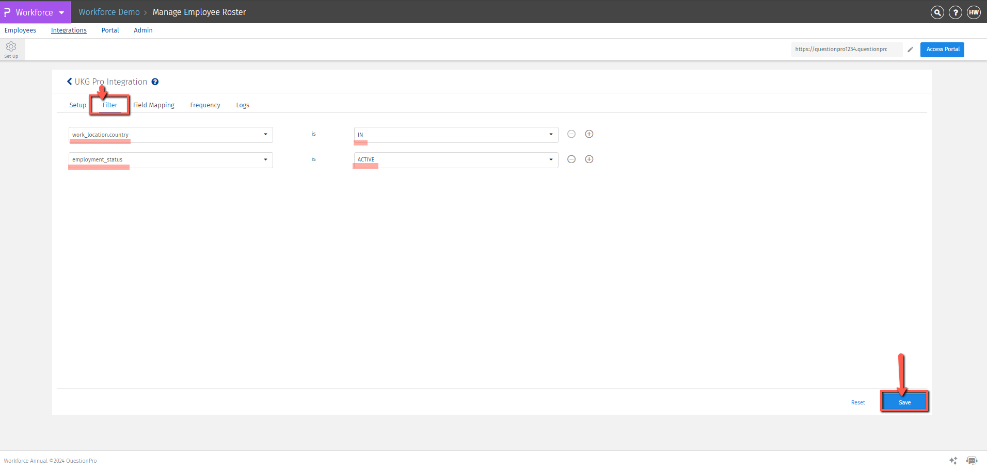
Task: Go back using the chevron before UKG Pro Integration
Action: (69, 81)
